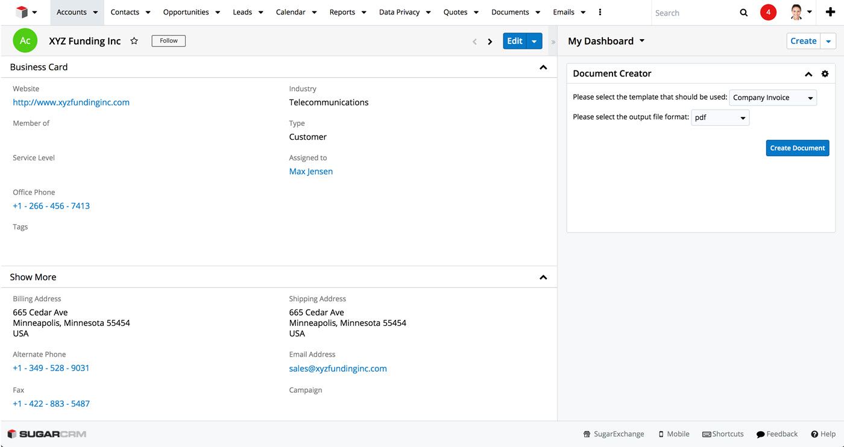Screen dimensions: 844x447
Task: Click the green Ac account badge
Action: [25, 41]
